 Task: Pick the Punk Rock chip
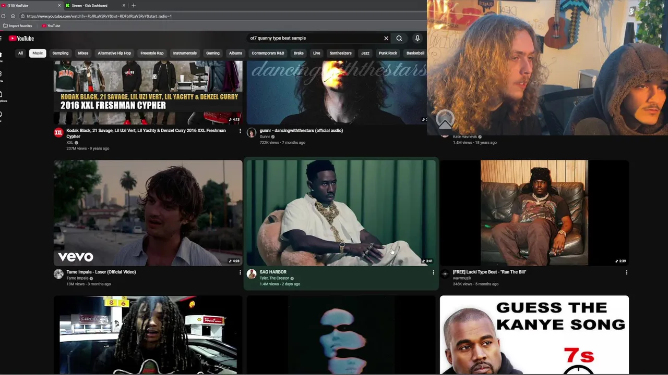(x=388, y=53)
